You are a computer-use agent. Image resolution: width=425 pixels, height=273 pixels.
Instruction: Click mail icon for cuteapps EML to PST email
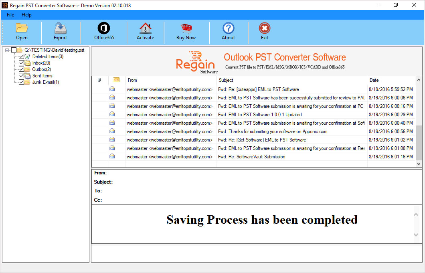tap(112, 89)
